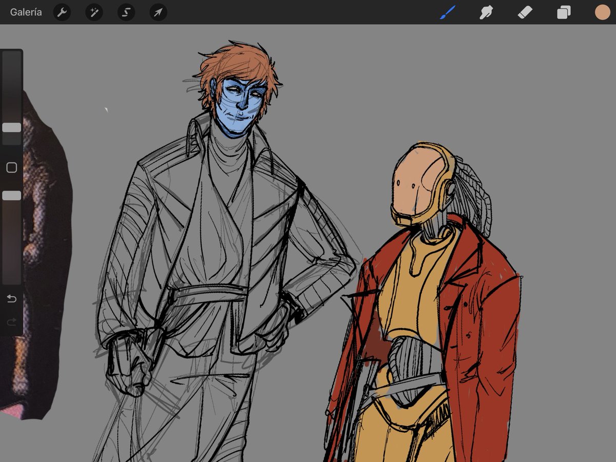Open the Adjustments magic wand menu

point(93,12)
